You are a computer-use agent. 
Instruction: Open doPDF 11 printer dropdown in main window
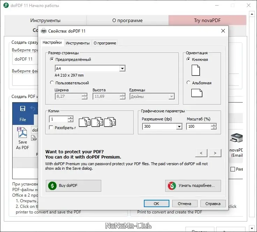pyautogui.click(x=25, y=59)
